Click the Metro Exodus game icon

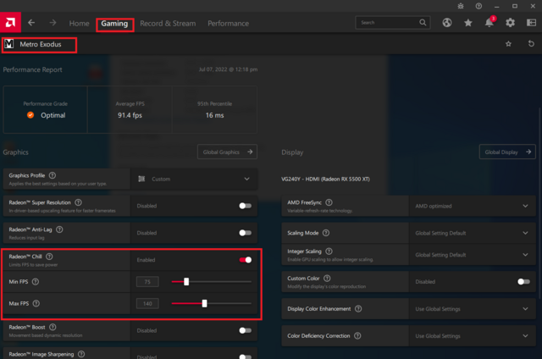click(x=9, y=44)
